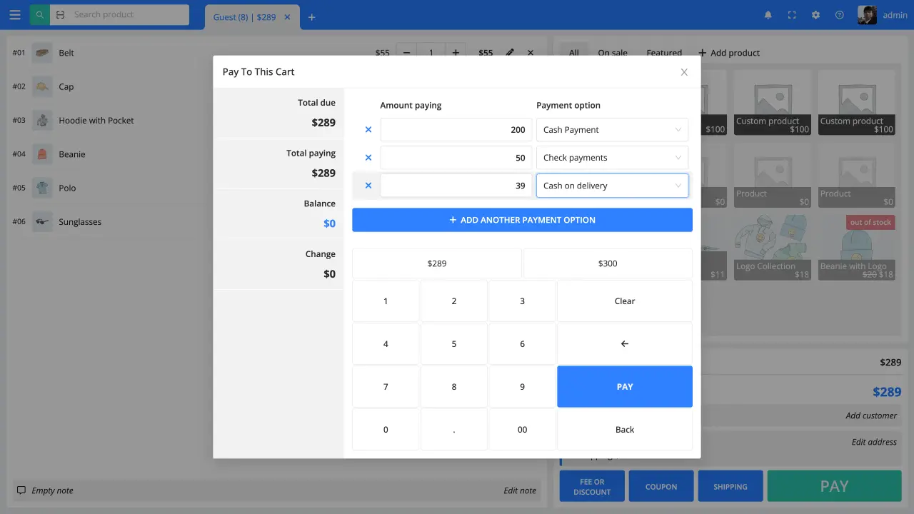The image size is (914, 514).
Task: Open the notifications bell icon
Action: (768, 15)
